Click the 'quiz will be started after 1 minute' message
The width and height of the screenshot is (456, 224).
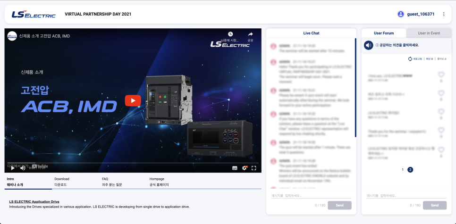[x=315, y=150]
